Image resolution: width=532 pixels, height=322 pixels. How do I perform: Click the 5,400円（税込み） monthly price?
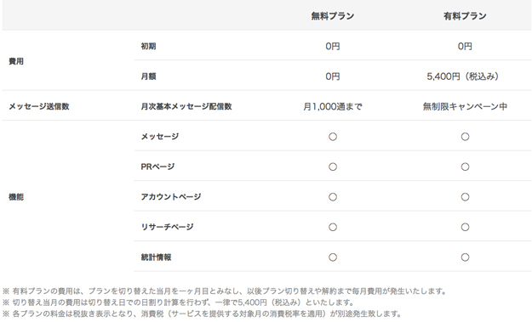point(463,76)
